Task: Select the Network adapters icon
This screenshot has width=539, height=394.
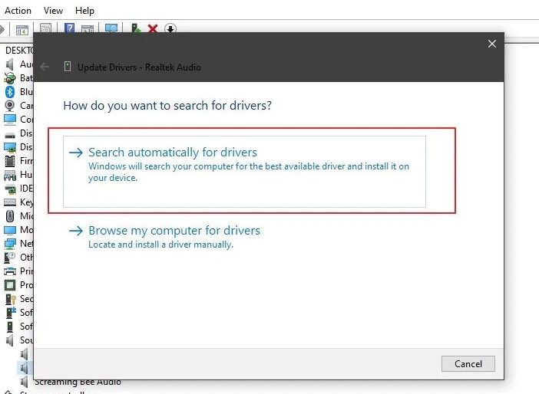Action: pyautogui.click(x=10, y=244)
